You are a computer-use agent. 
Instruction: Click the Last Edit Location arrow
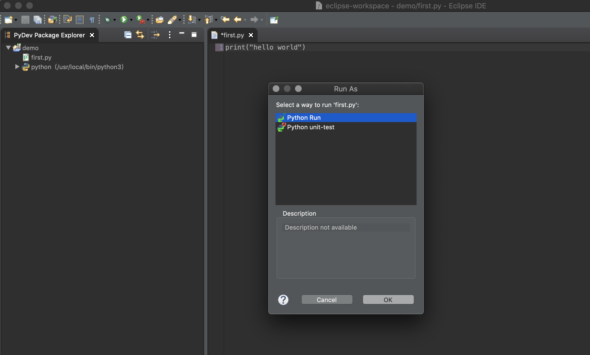click(x=225, y=20)
